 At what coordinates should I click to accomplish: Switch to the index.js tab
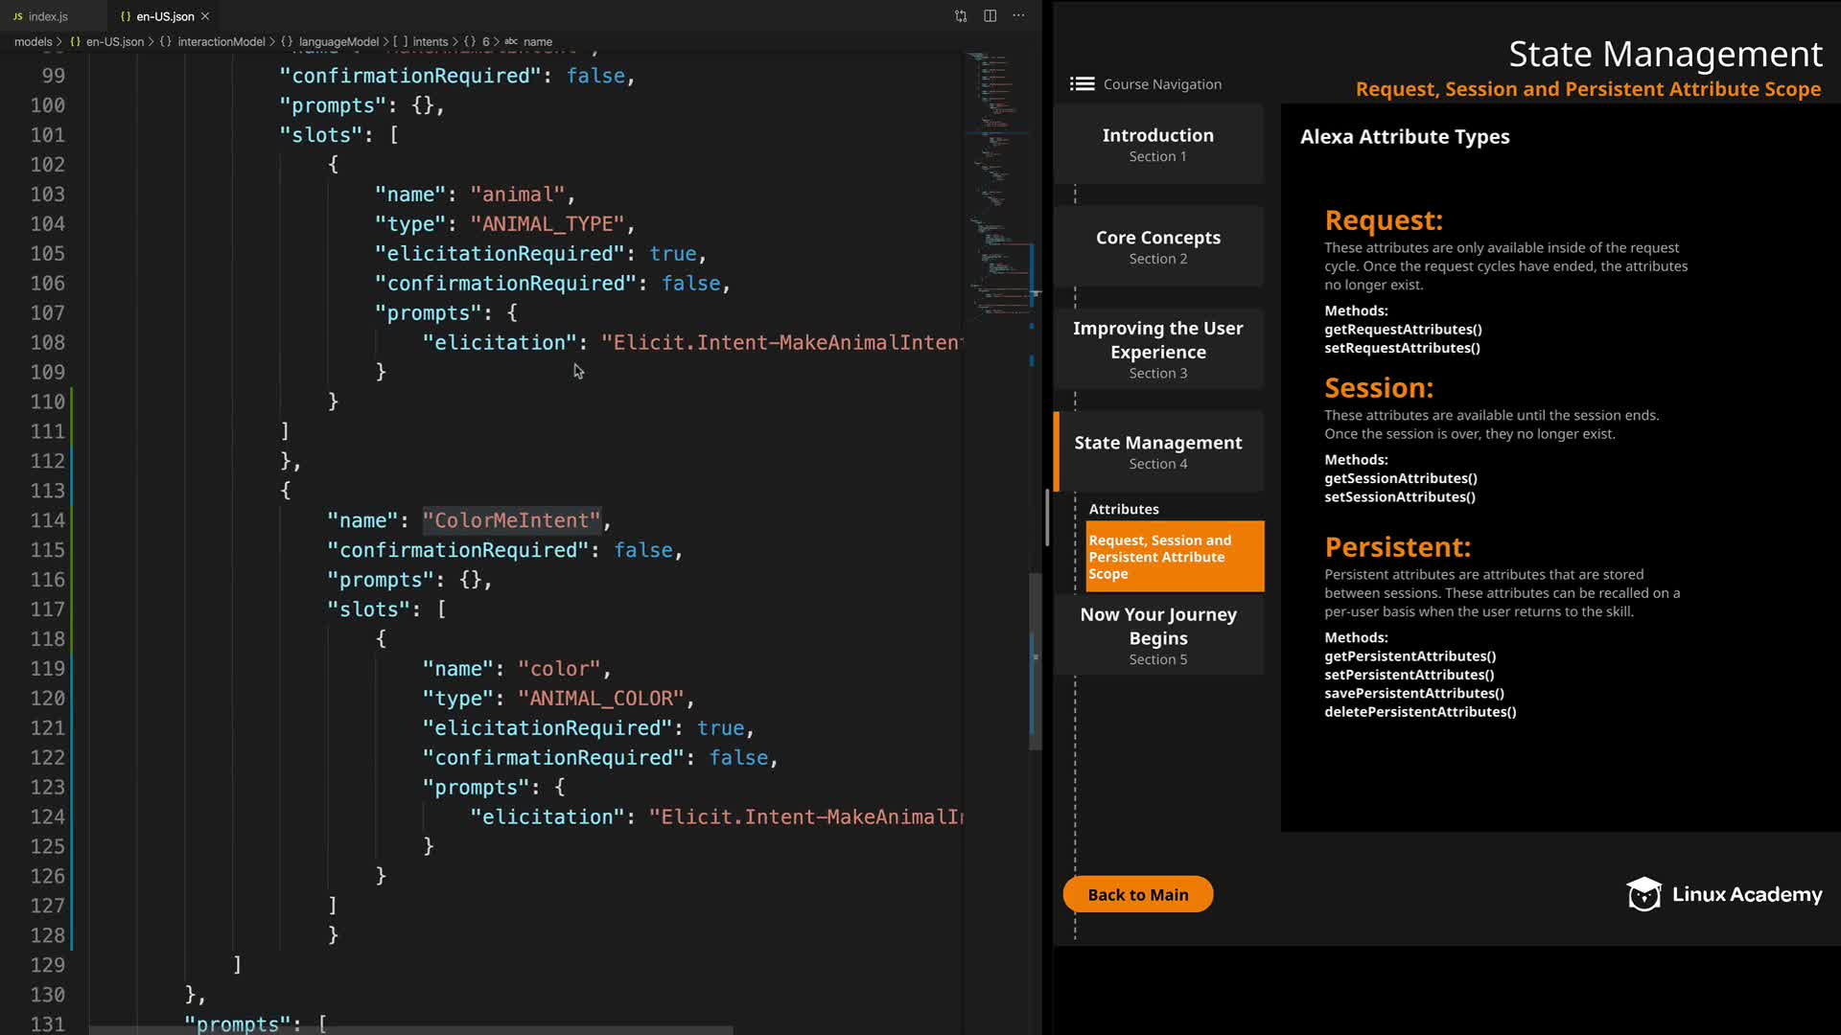48,16
